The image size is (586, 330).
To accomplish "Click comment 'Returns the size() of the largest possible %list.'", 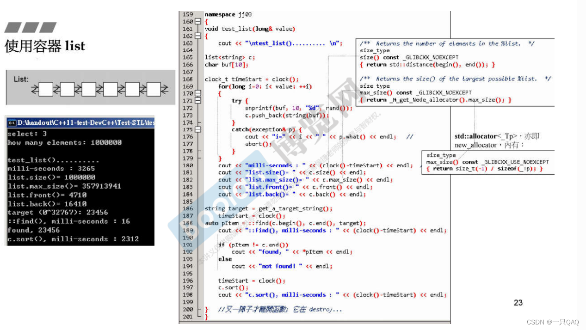I will (x=456, y=79).
